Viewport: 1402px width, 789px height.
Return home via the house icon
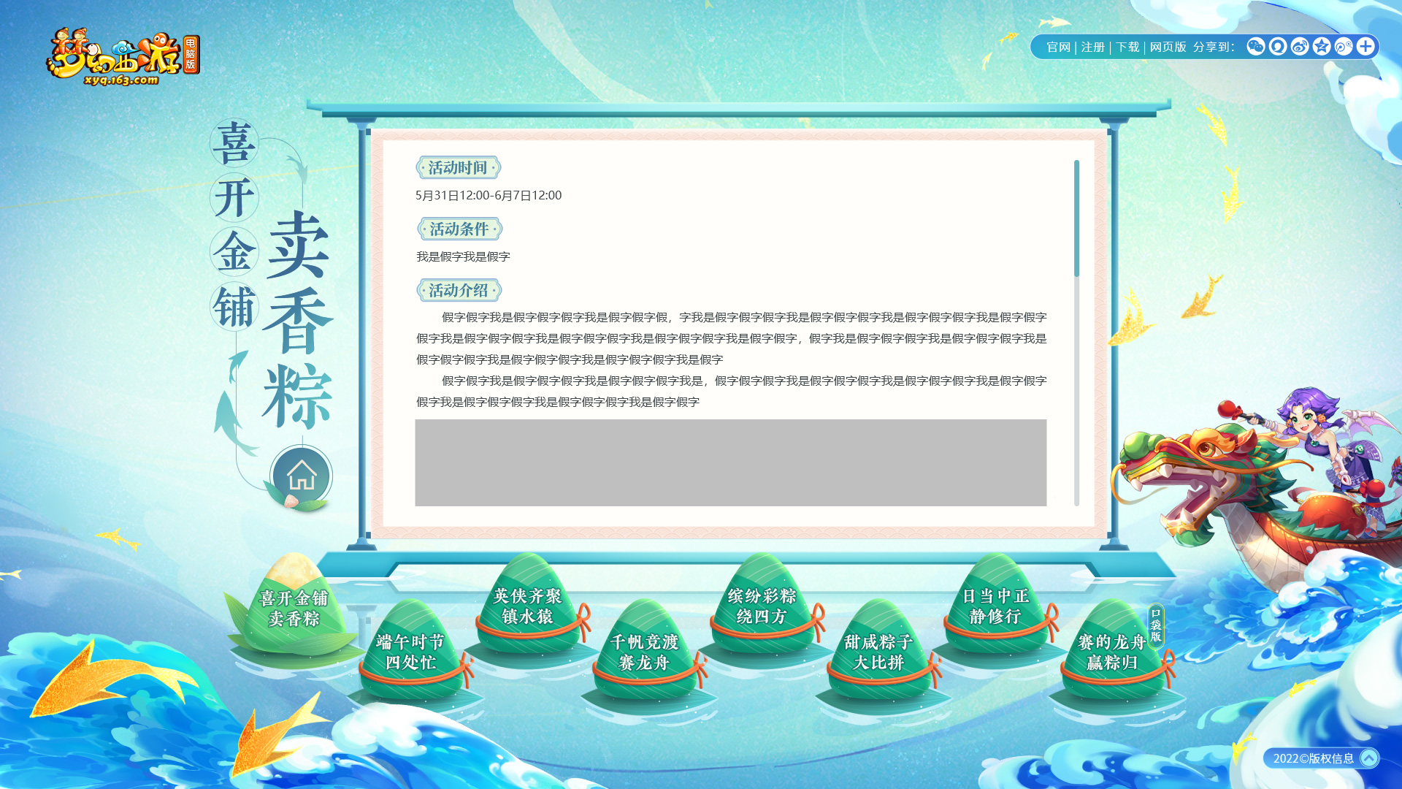[302, 476]
